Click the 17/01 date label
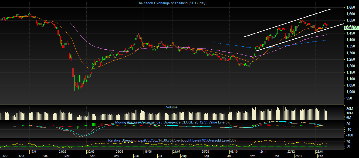 34,152
